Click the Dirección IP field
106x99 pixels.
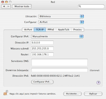point(42,43)
